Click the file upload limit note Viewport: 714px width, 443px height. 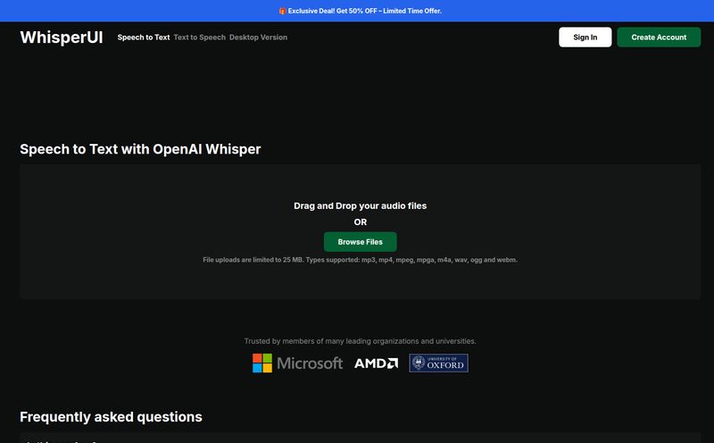(361, 260)
